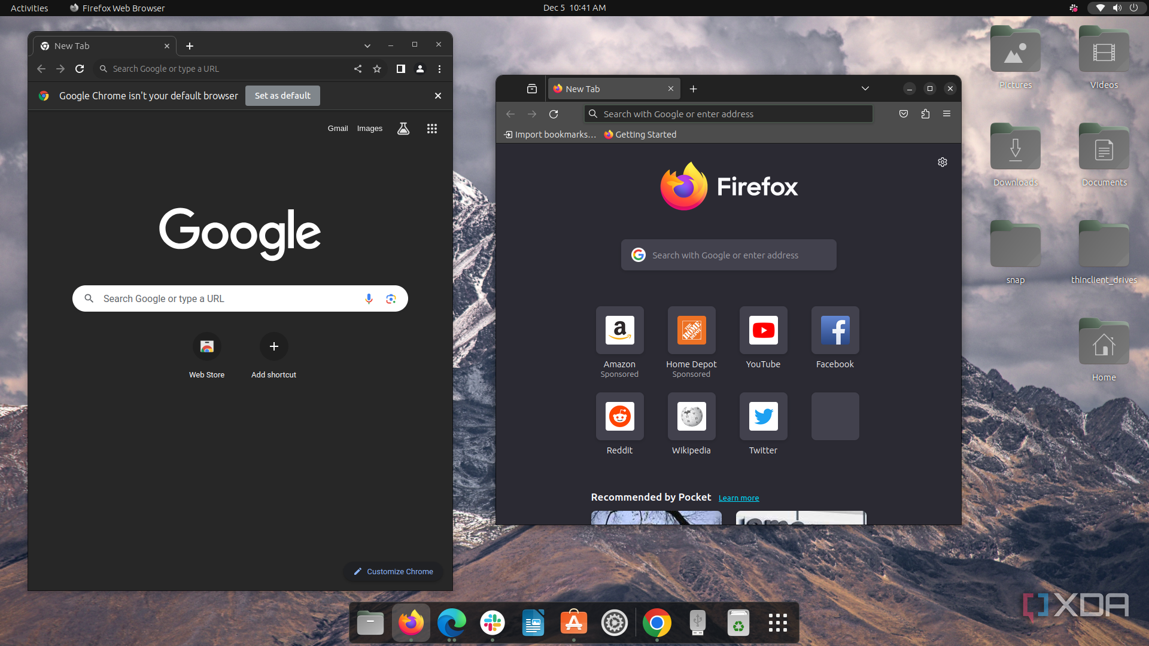The image size is (1149, 646).
Task: Bookmark page with Chrome star icon
Action: 377,69
